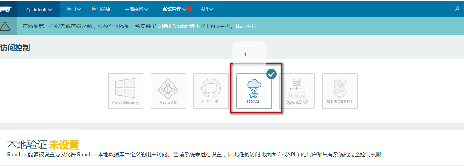Click the 添加主机 link
464x166 pixels.
[246, 26]
